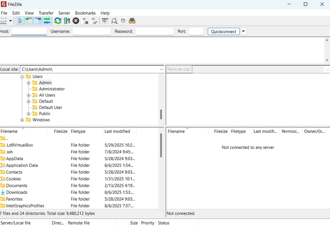Toggle local directory tree display

click(29, 21)
